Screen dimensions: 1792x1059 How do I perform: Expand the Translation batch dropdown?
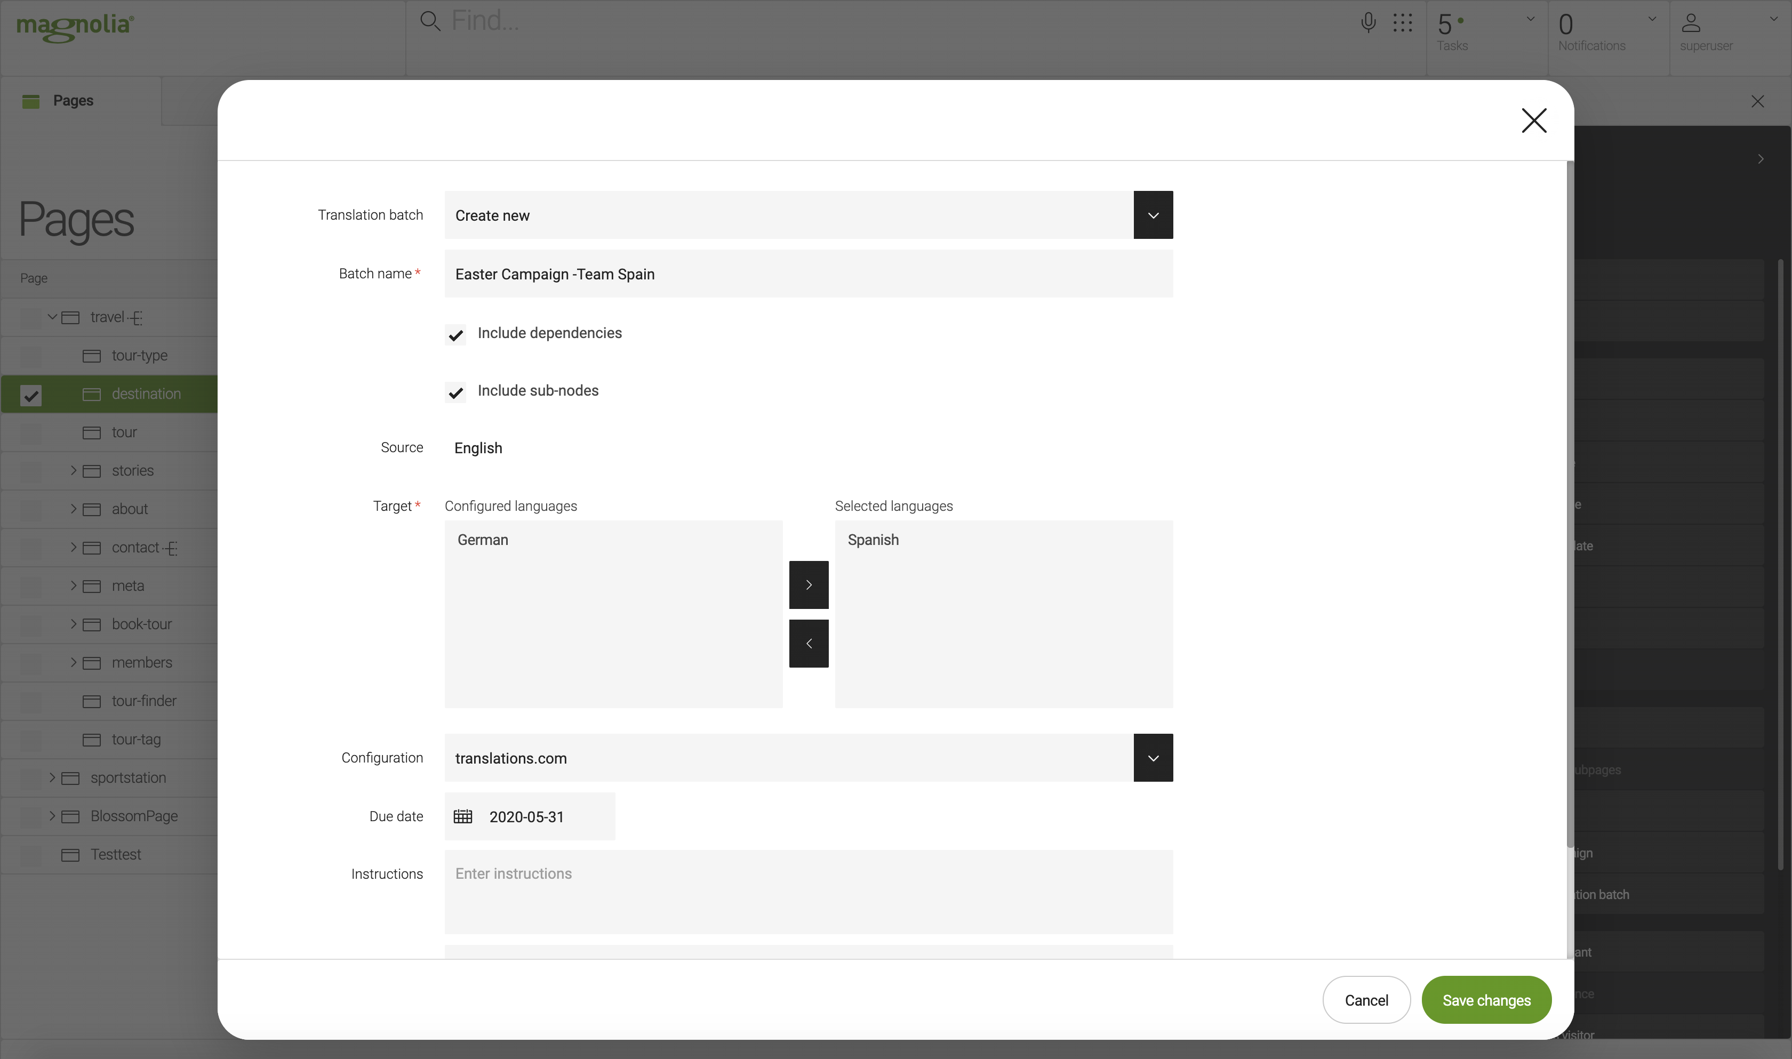pos(1153,214)
